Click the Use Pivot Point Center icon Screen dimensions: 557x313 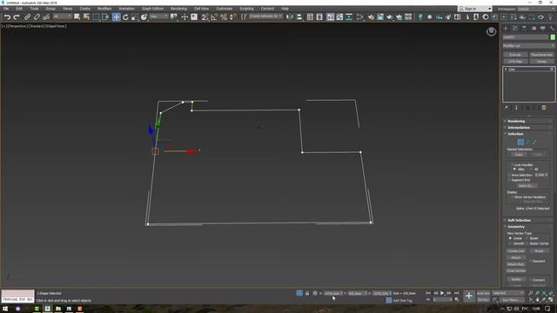click(174, 17)
